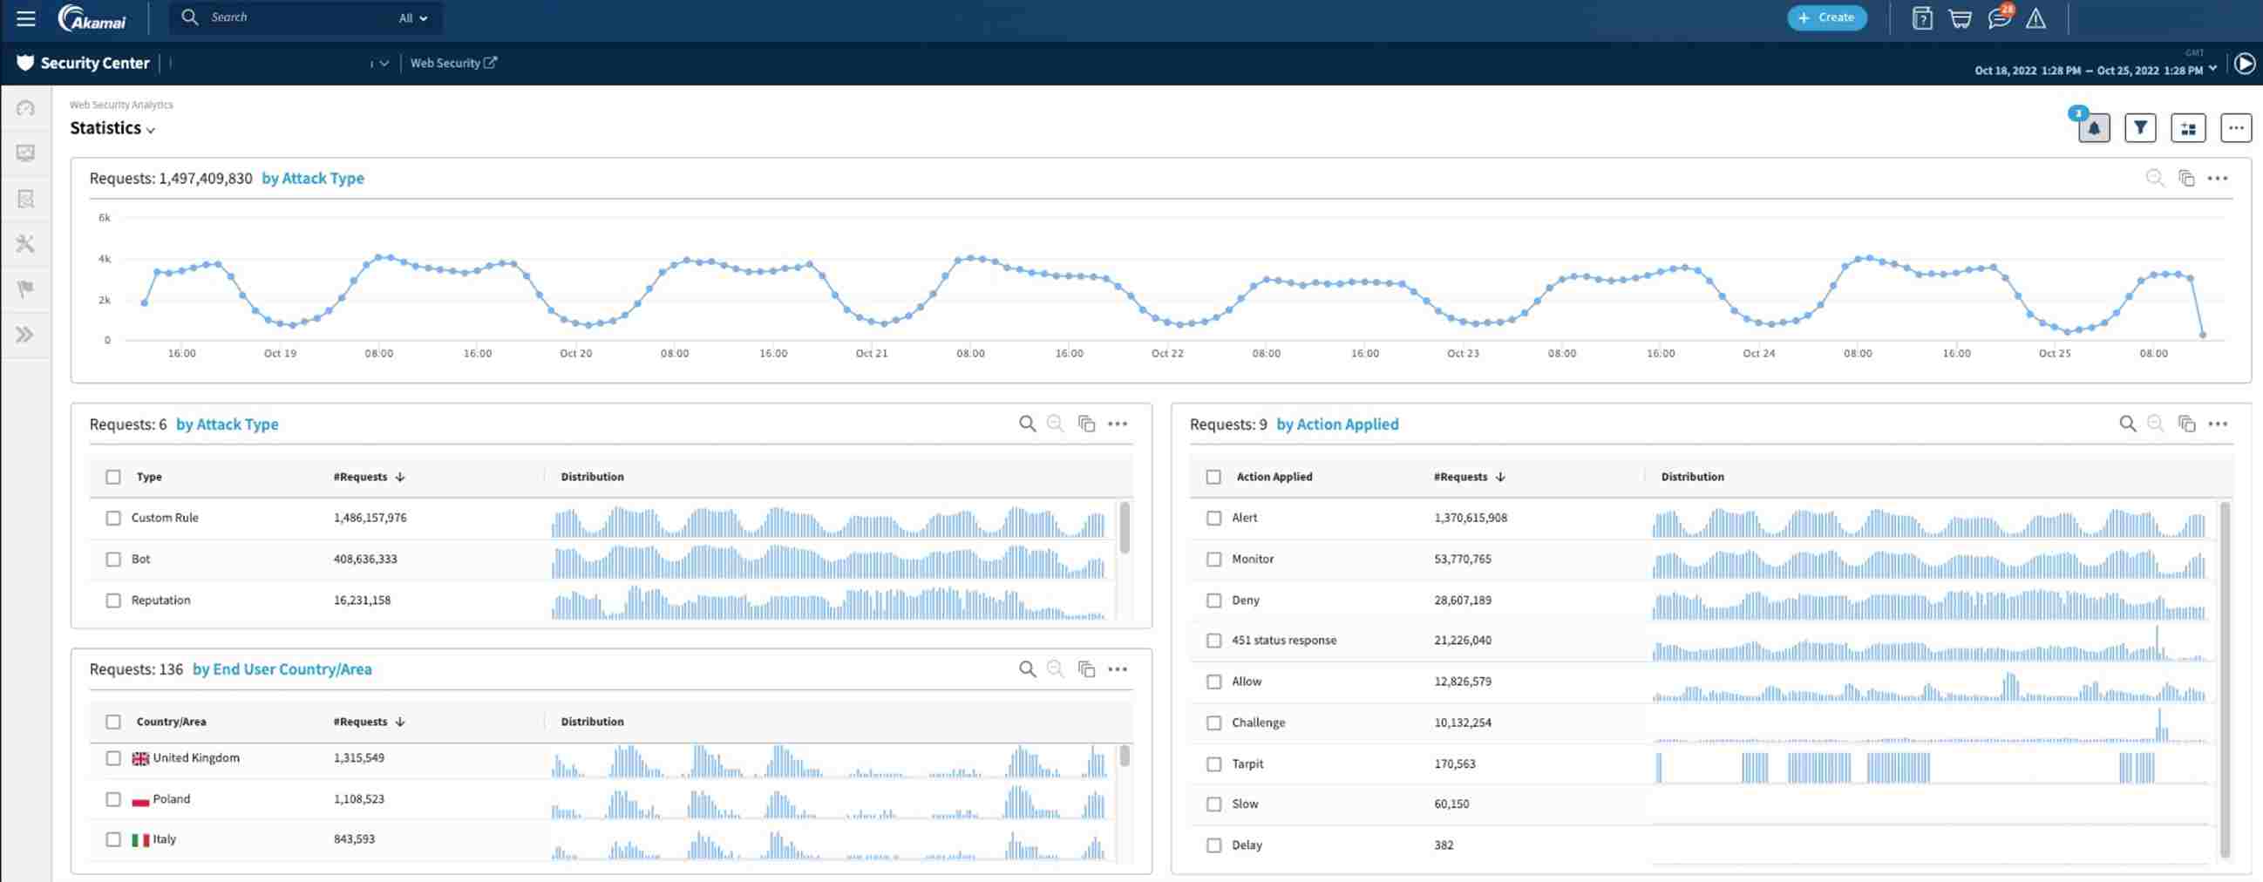Click the warning triangle alerts icon
This screenshot has height=882, width=2263.
coord(2036,17)
